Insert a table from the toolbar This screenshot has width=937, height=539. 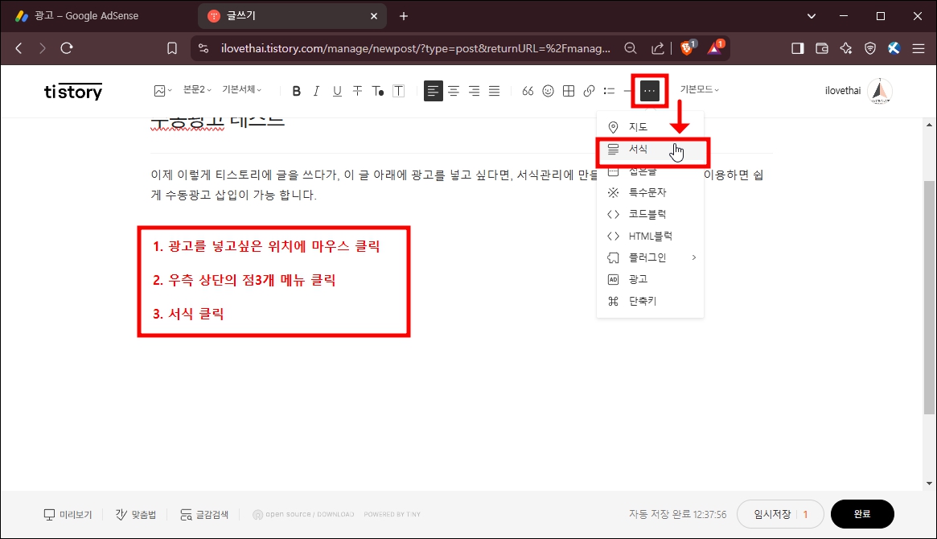(x=567, y=91)
